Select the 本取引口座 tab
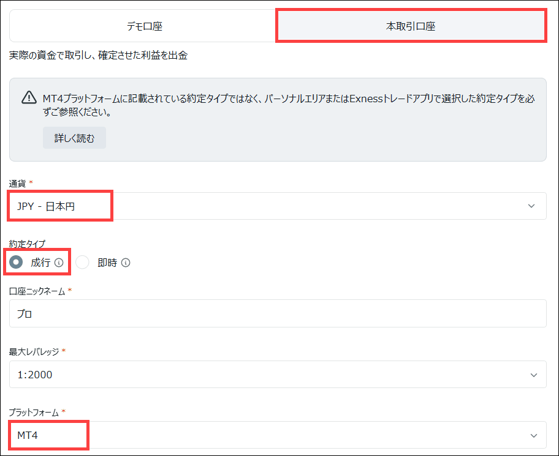Viewport: 559px width, 456px height. 411,26
